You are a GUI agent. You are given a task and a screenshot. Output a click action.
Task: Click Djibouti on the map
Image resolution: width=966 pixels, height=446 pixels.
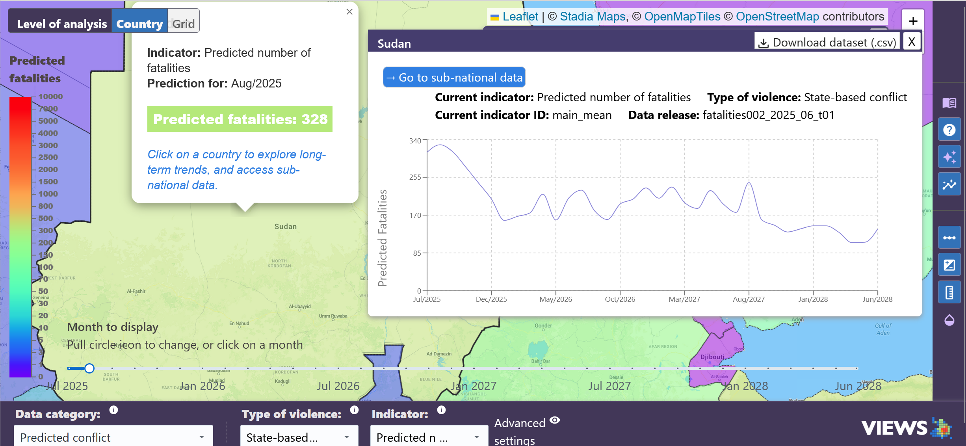click(x=712, y=357)
